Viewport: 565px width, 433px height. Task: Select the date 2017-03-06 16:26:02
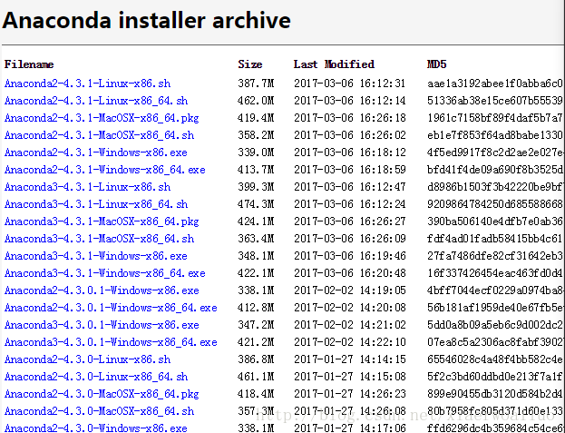pyautogui.click(x=350, y=135)
